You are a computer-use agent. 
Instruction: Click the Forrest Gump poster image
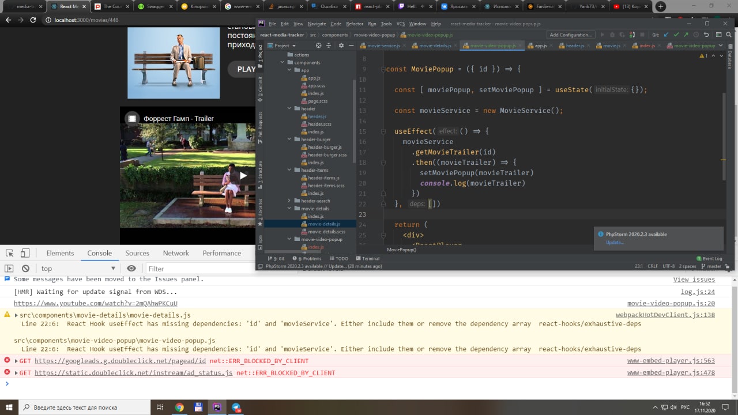[x=174, y=62]
